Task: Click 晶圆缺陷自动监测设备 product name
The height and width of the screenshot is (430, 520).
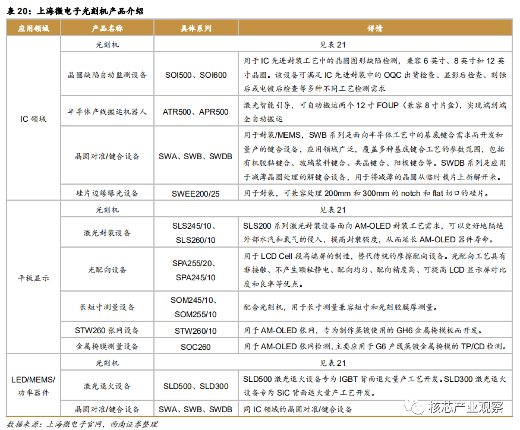Action: [x=107, y=75]
